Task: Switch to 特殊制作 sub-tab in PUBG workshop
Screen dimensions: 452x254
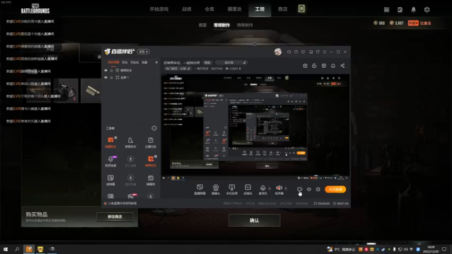Action: 245,25
